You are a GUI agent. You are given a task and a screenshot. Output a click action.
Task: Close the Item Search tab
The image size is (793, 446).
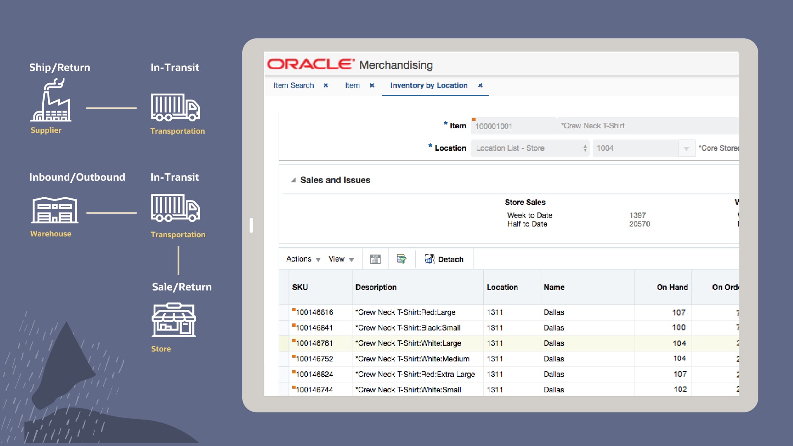326,85
